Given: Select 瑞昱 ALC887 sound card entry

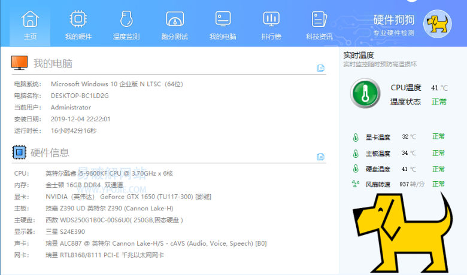Looking at the screenshot, I should pos(156,243).
